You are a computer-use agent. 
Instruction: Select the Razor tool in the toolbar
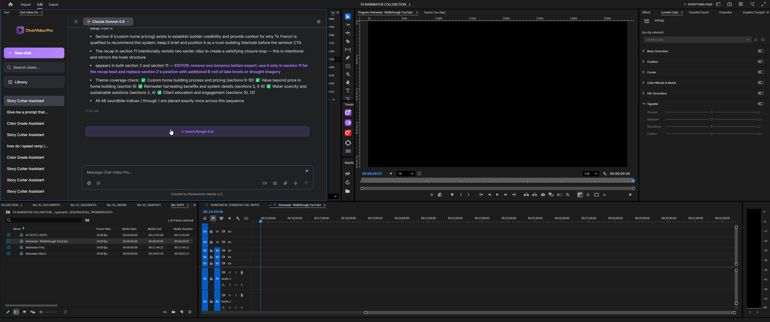coord(348,41)
